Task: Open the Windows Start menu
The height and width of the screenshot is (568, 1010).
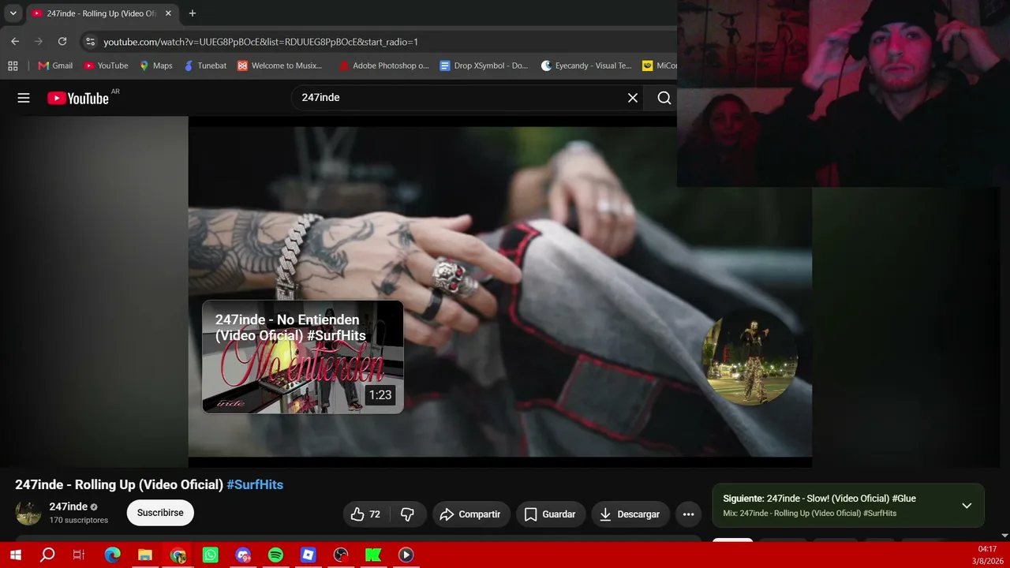Action: tap(15, 555)
